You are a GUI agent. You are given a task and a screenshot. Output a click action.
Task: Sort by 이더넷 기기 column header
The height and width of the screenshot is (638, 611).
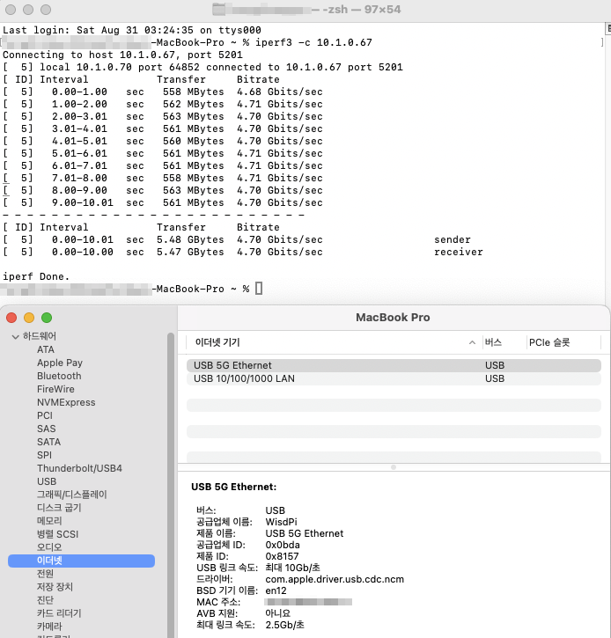coord(217,342)
